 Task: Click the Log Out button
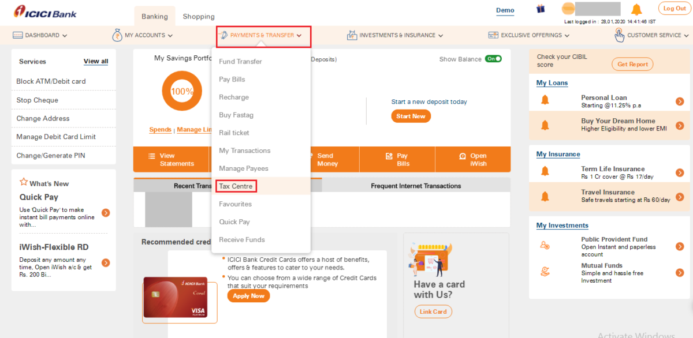(x=674, y=8)
